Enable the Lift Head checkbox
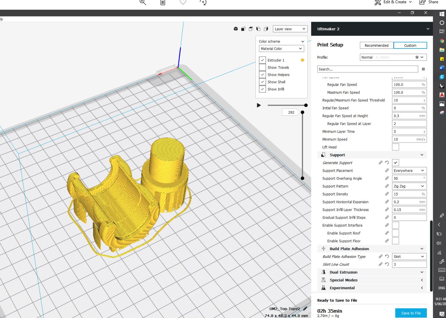This screenshot has height=318, width=446. click(x=396, y=147)
